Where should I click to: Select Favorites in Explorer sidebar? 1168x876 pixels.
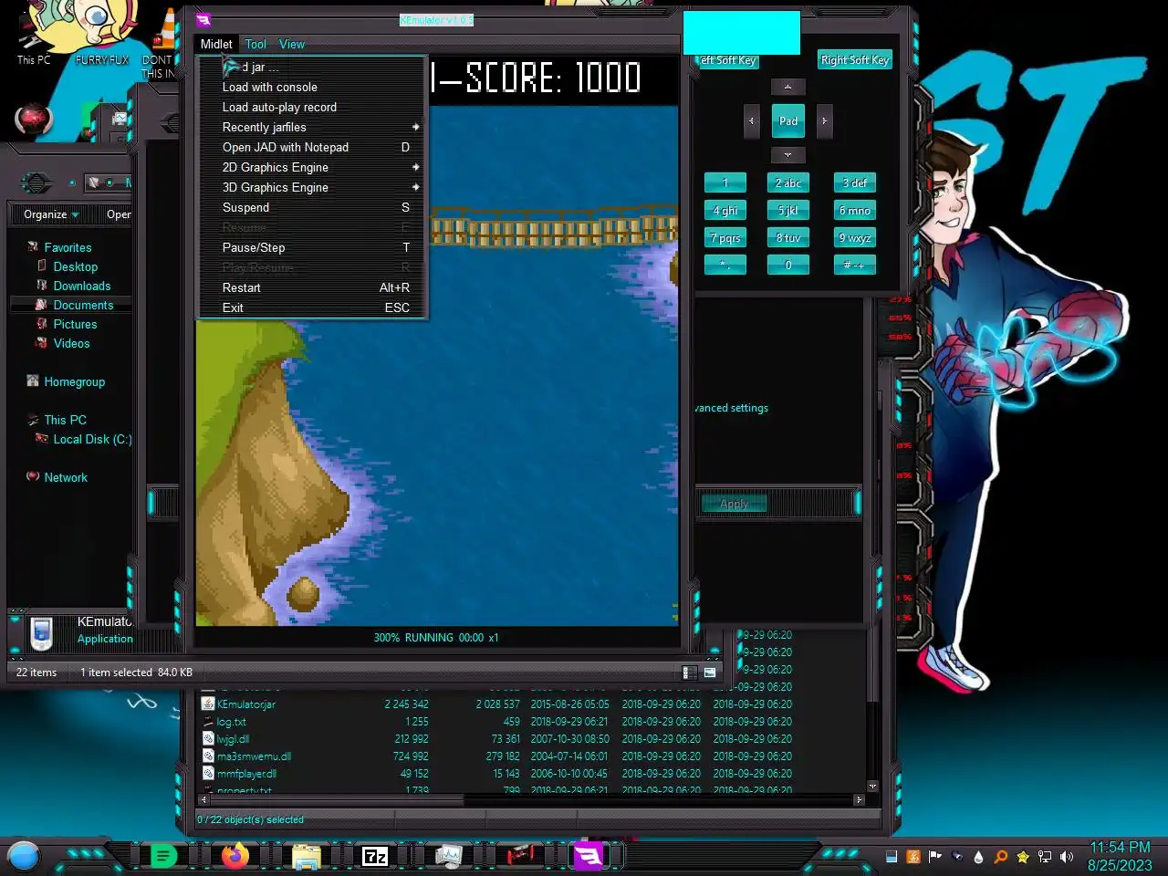[68, 247]
